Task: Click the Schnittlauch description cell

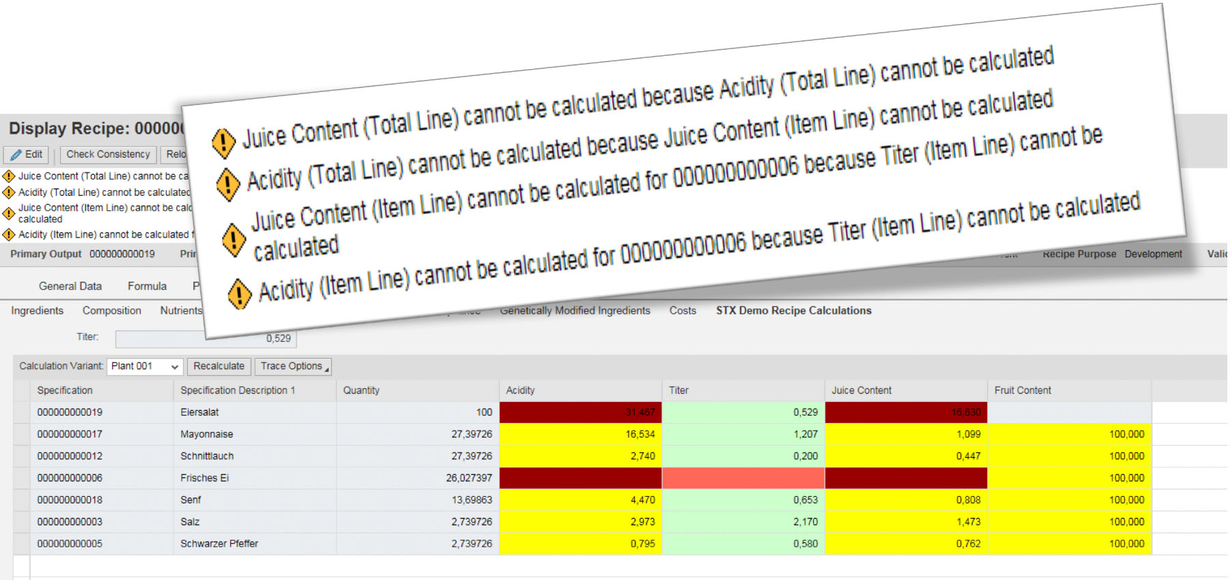Action: point(255,456)
